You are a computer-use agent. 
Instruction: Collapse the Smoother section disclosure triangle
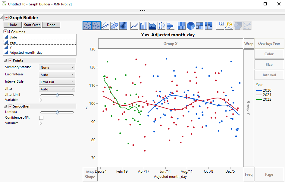[x=5, y=106]
